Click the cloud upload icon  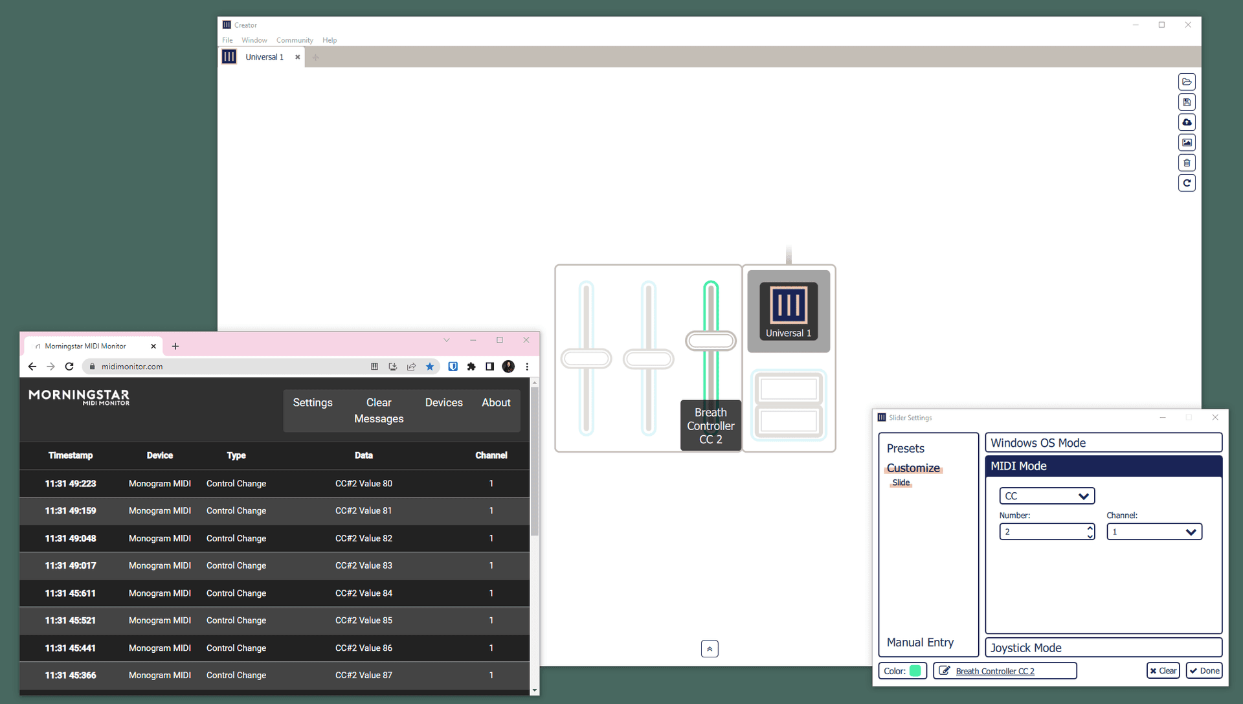point(1186,122)
